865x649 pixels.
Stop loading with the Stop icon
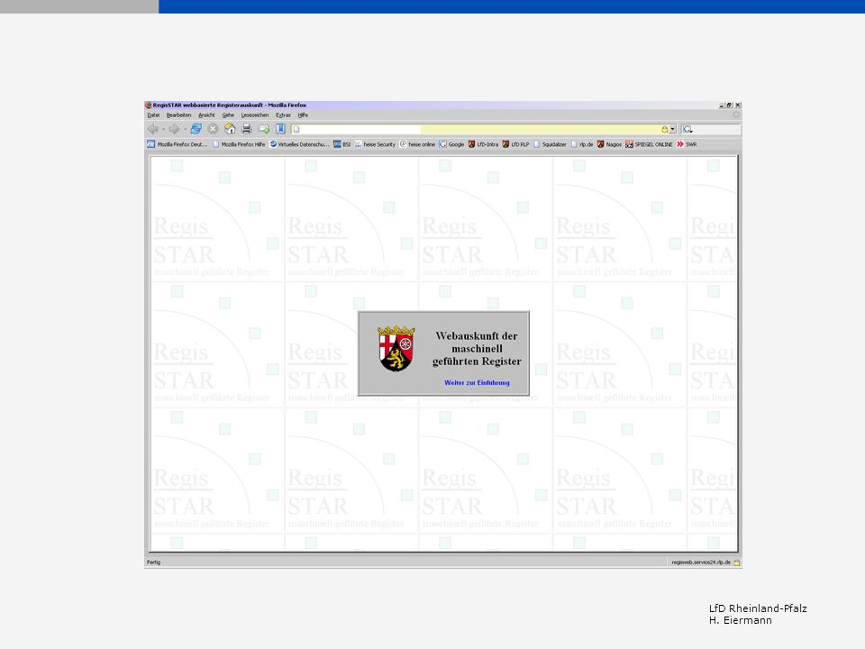[213, 129]
